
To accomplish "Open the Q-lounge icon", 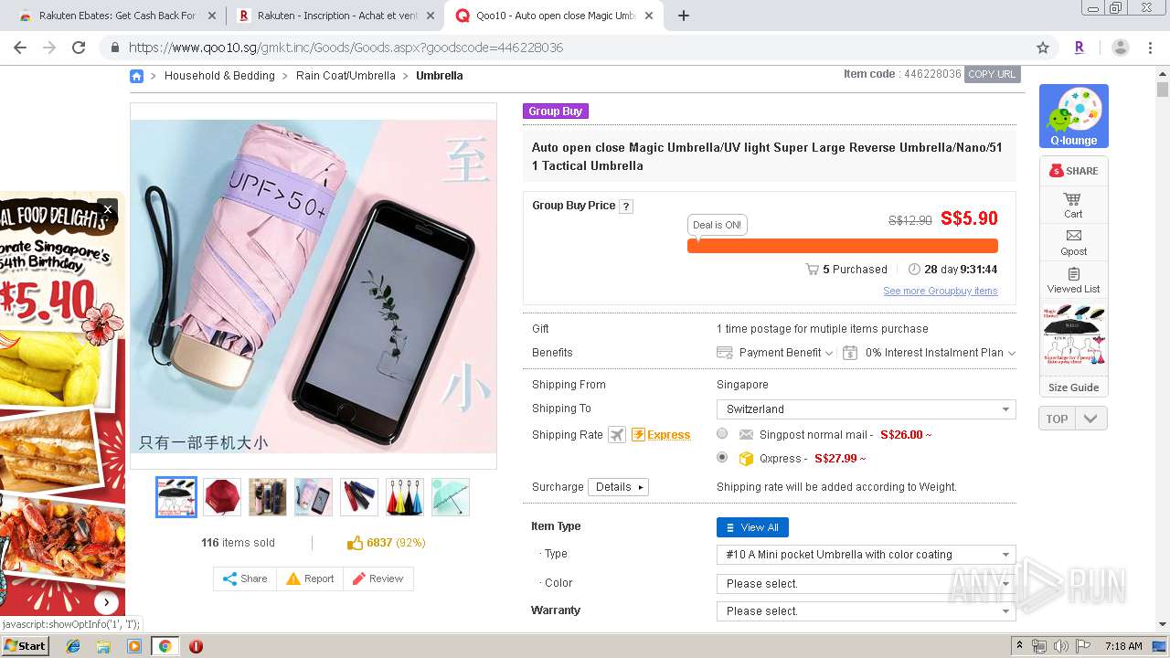I will click(x=1073, y=116).
